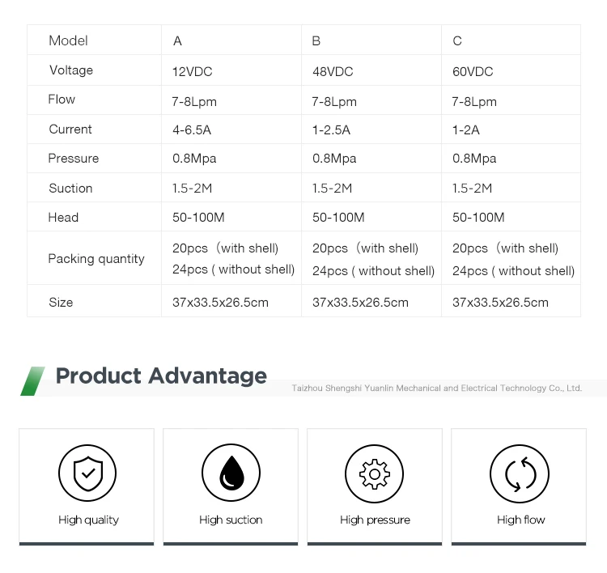Image resolution: width=607 pixels, height=573 pixels.
Task: Click the Packing quantity row label
Action: click(x=96, y=259)
